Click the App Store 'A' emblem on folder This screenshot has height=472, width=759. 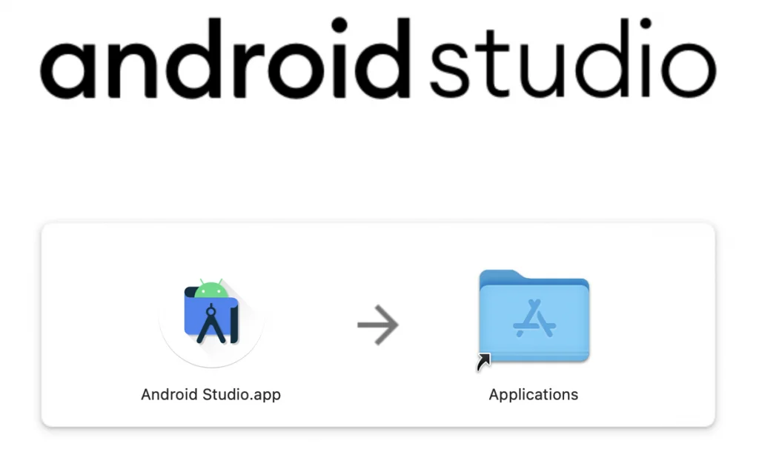pyautogui.click(x=534, y=319)
